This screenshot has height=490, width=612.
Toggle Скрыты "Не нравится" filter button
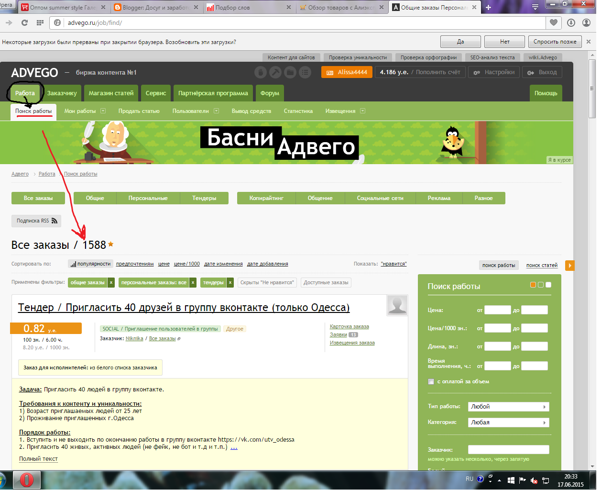click(267, 283)
